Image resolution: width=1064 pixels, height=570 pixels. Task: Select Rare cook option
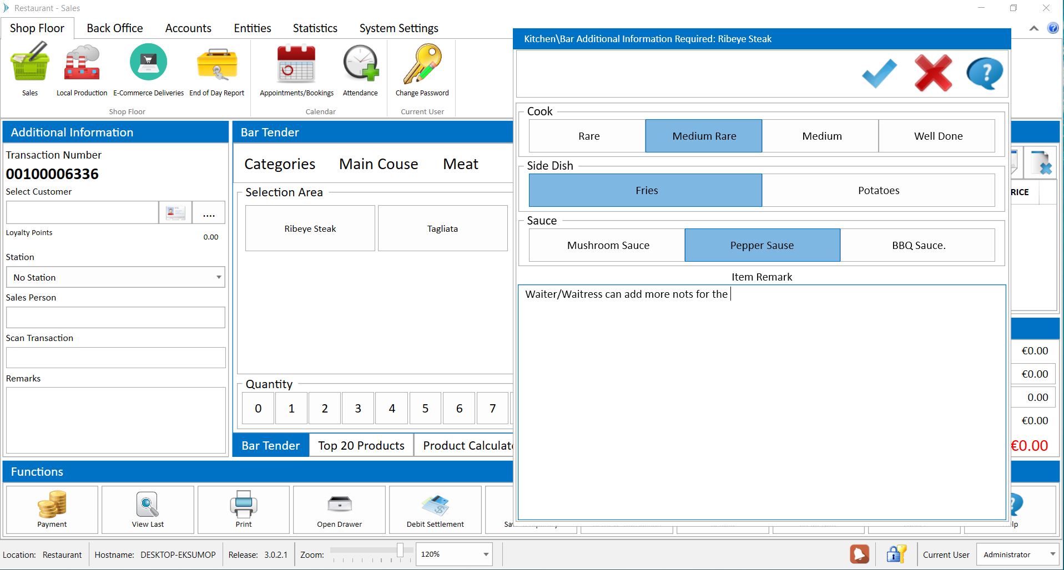click(587, 136)
